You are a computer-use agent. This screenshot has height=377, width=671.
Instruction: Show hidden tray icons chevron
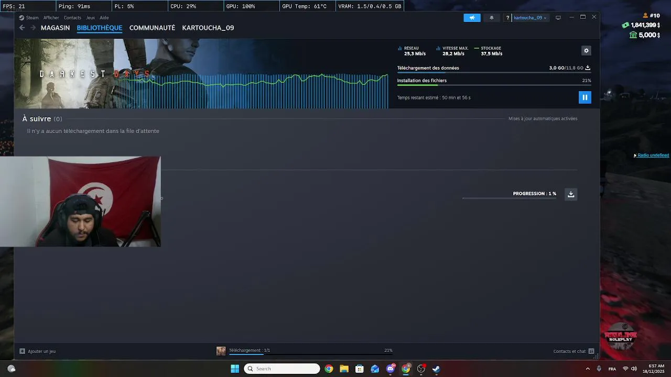(x=588, y=369)
